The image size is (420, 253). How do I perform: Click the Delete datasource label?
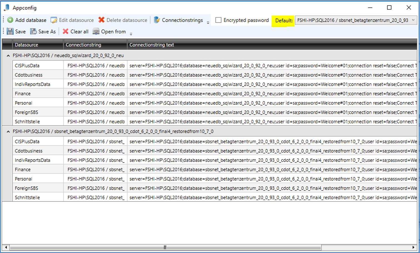click(127, 20)
